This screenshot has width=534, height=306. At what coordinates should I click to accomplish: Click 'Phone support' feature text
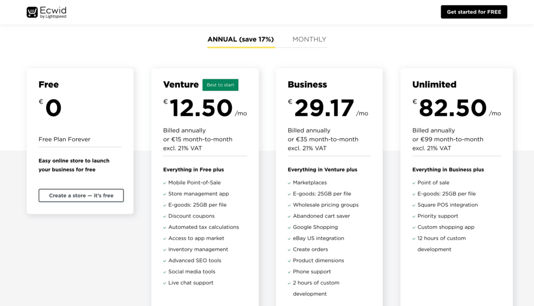pyautogui.click(x=312, y=272)
